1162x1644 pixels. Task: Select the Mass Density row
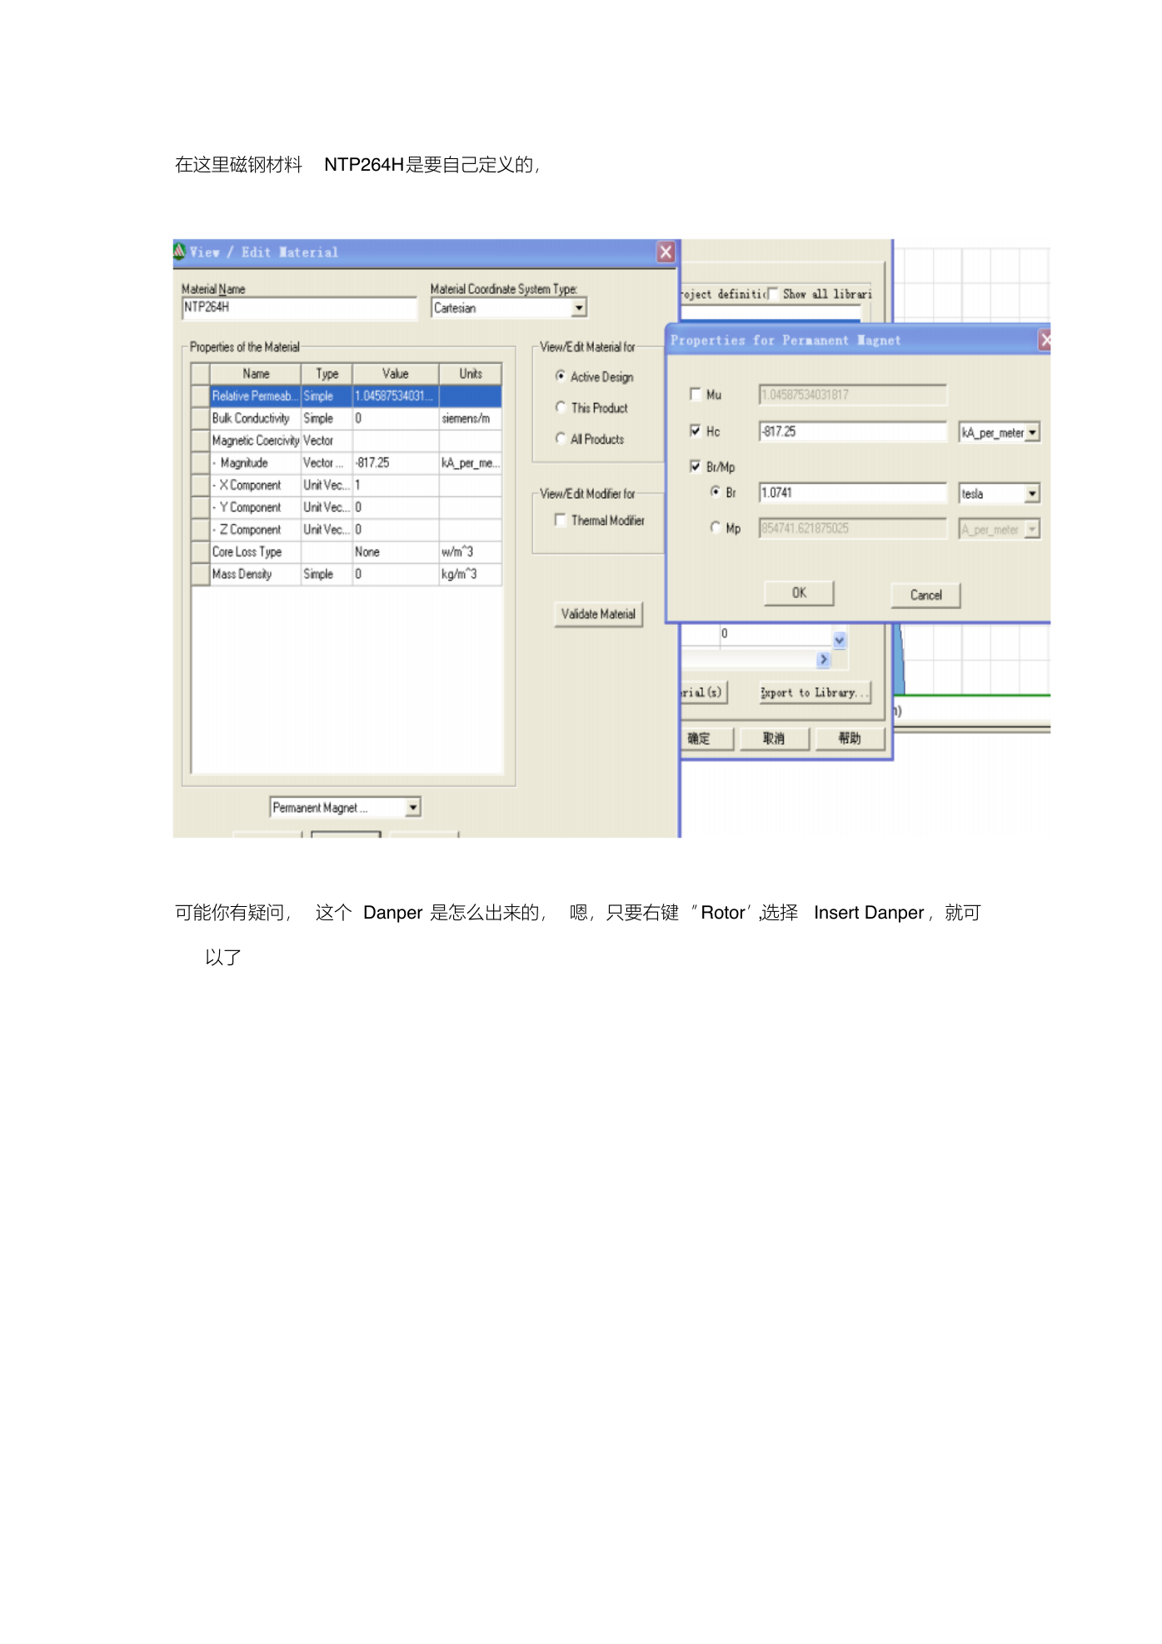347,574
